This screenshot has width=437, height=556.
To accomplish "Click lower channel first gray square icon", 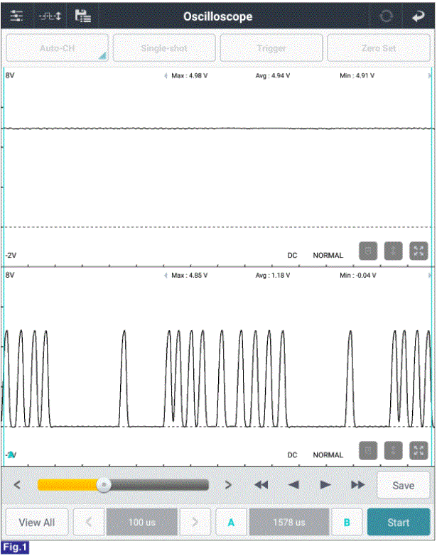I will point(368,451).
